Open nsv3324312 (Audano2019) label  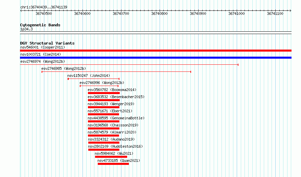111,139
